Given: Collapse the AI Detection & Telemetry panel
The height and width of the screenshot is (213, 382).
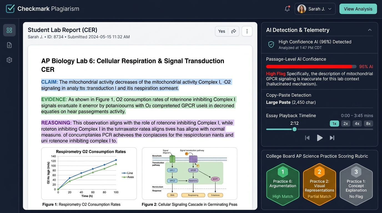Looking at the screenshot, I should (x=370, y=30).
